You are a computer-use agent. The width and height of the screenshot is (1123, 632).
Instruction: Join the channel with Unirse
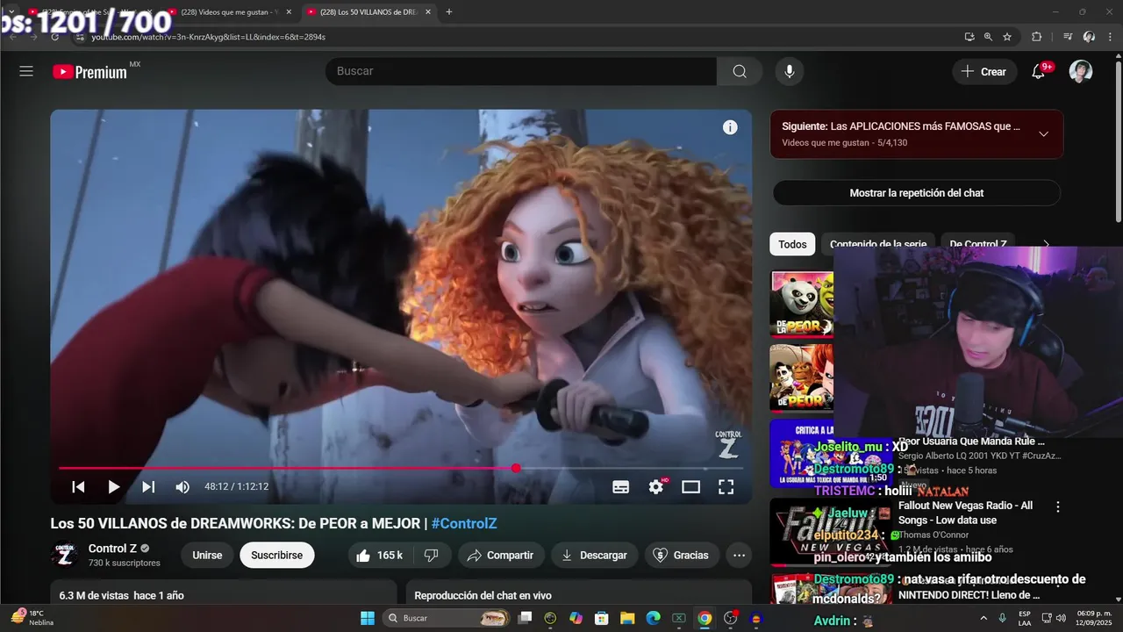[207, 555]
